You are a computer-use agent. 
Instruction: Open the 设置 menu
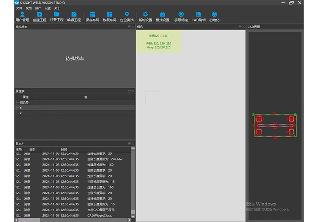click(48, 8)
